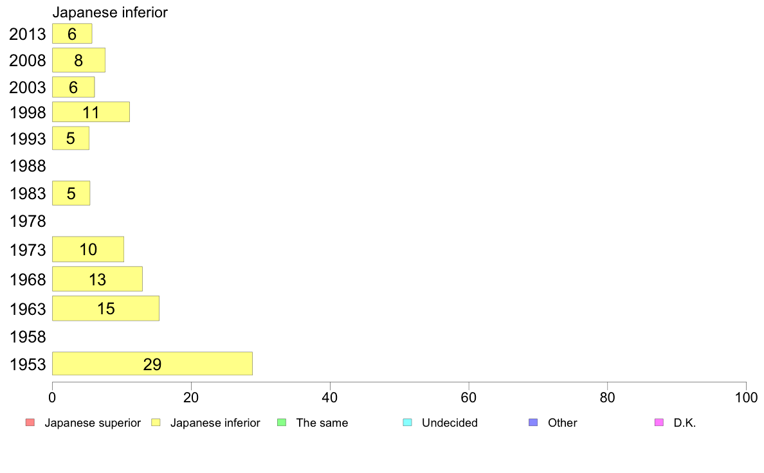Click the 1958 year axis label

(x=28, y=337)
